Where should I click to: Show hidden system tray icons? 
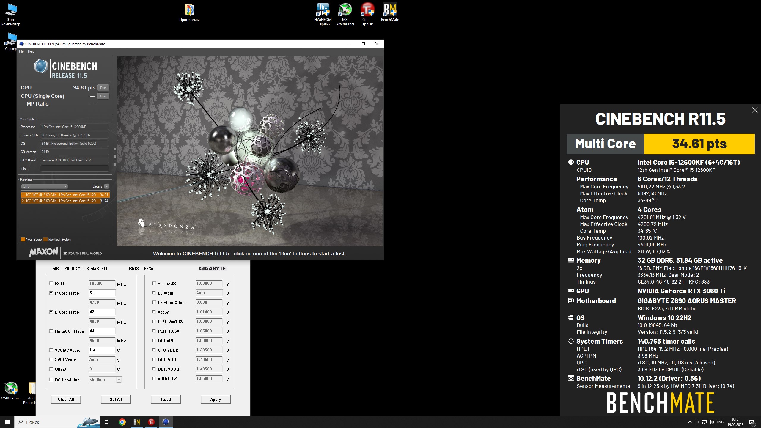coord(690,422)
